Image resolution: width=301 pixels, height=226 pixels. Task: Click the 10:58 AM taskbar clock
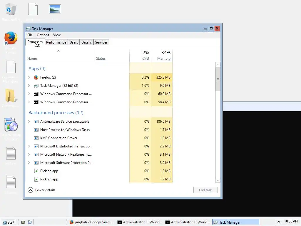(x=291, y=221)
